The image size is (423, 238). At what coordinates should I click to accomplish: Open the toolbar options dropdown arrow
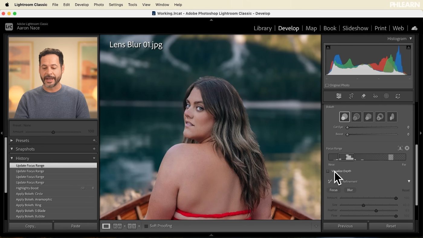click(316, 226)
